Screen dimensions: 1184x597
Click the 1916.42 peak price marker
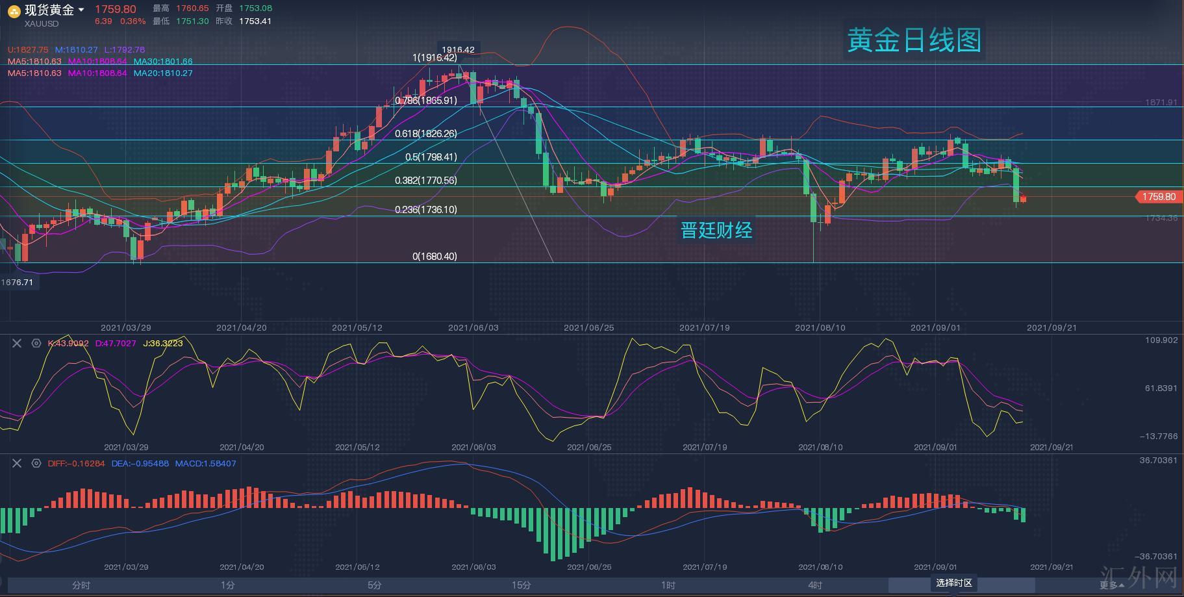458,49
